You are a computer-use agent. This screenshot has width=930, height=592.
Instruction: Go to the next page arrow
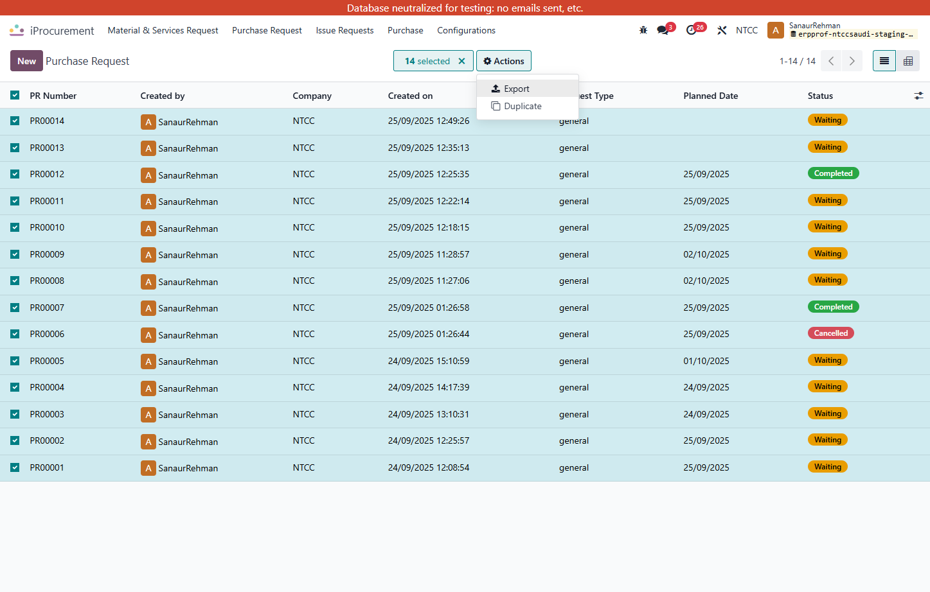pyautogui.click(x=852, y=61)
